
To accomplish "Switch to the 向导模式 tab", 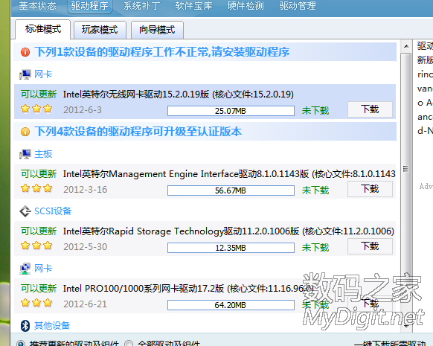I will click(157, 30).
